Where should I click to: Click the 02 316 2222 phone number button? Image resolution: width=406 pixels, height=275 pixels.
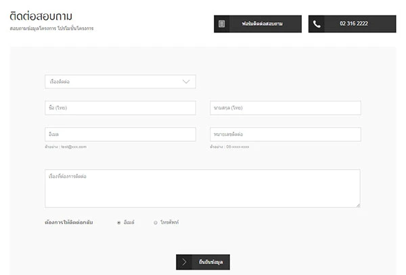click(x=353, y=24)
